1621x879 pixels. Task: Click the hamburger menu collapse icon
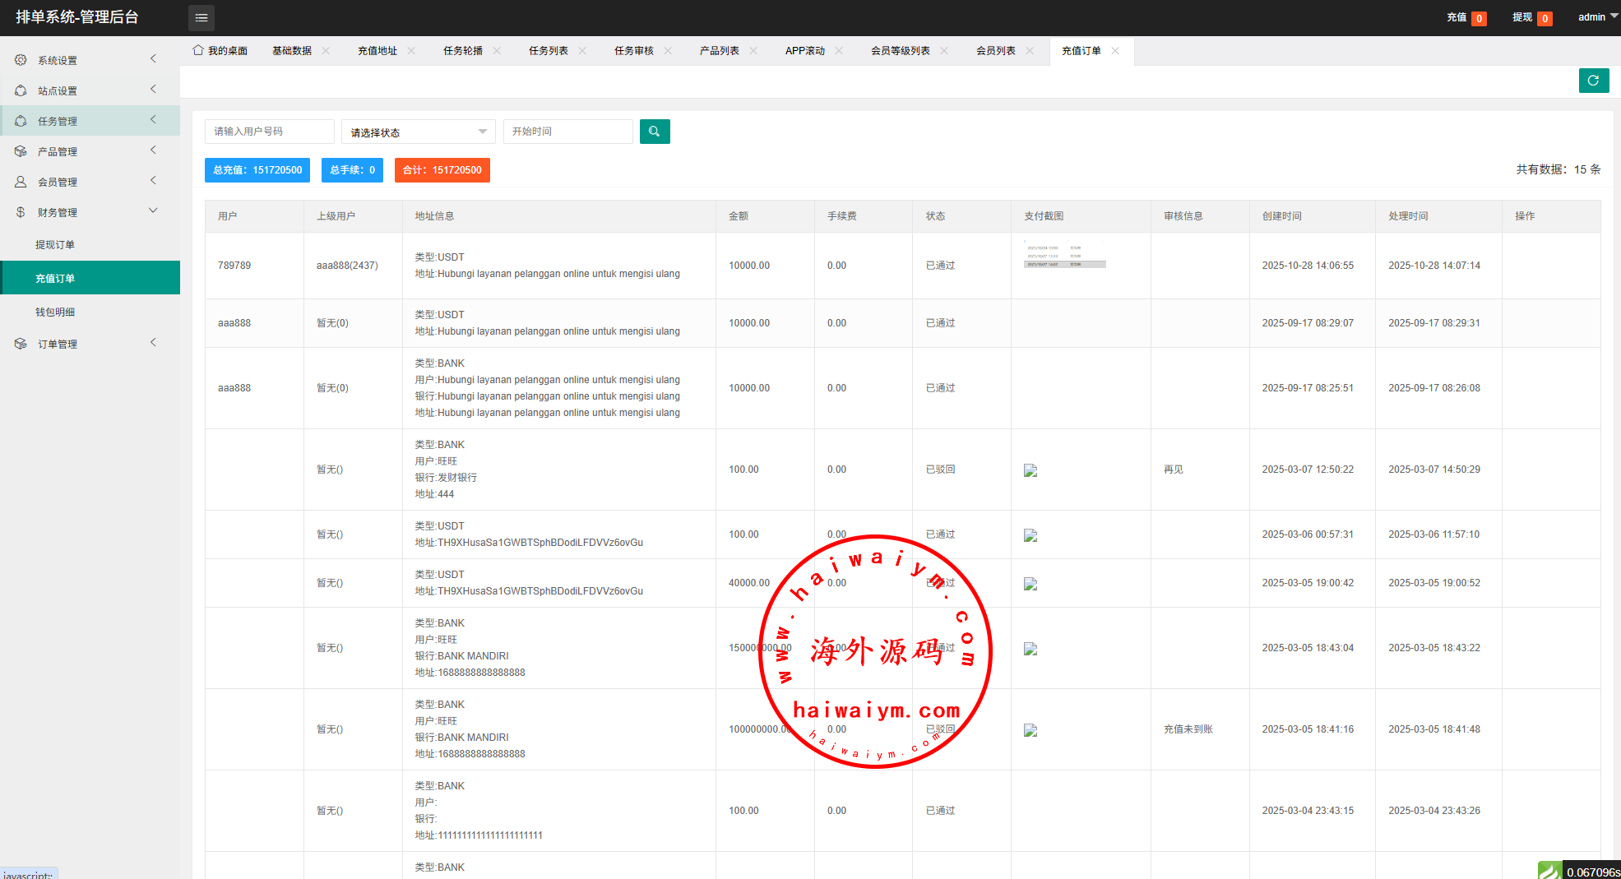[x=201, y=17]
